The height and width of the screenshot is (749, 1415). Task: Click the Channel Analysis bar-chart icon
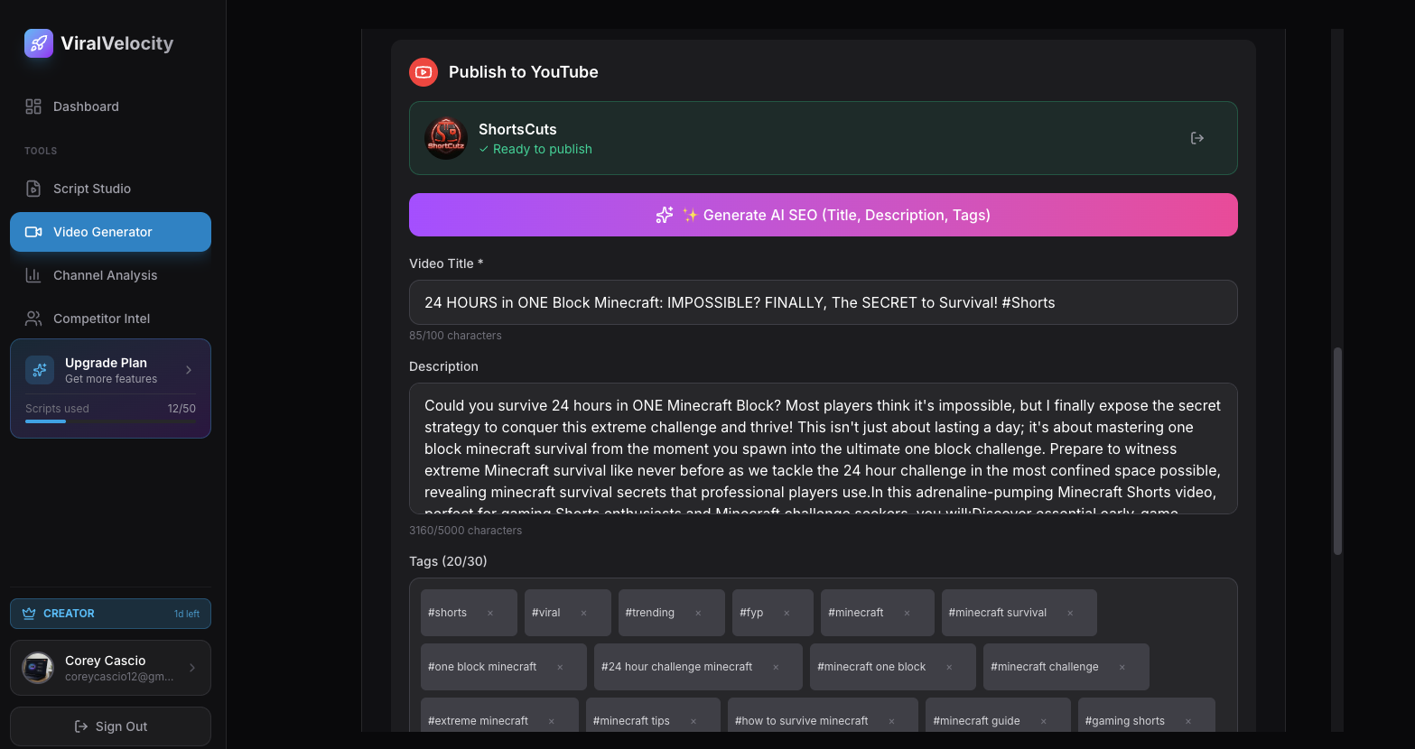pos(33,274)
